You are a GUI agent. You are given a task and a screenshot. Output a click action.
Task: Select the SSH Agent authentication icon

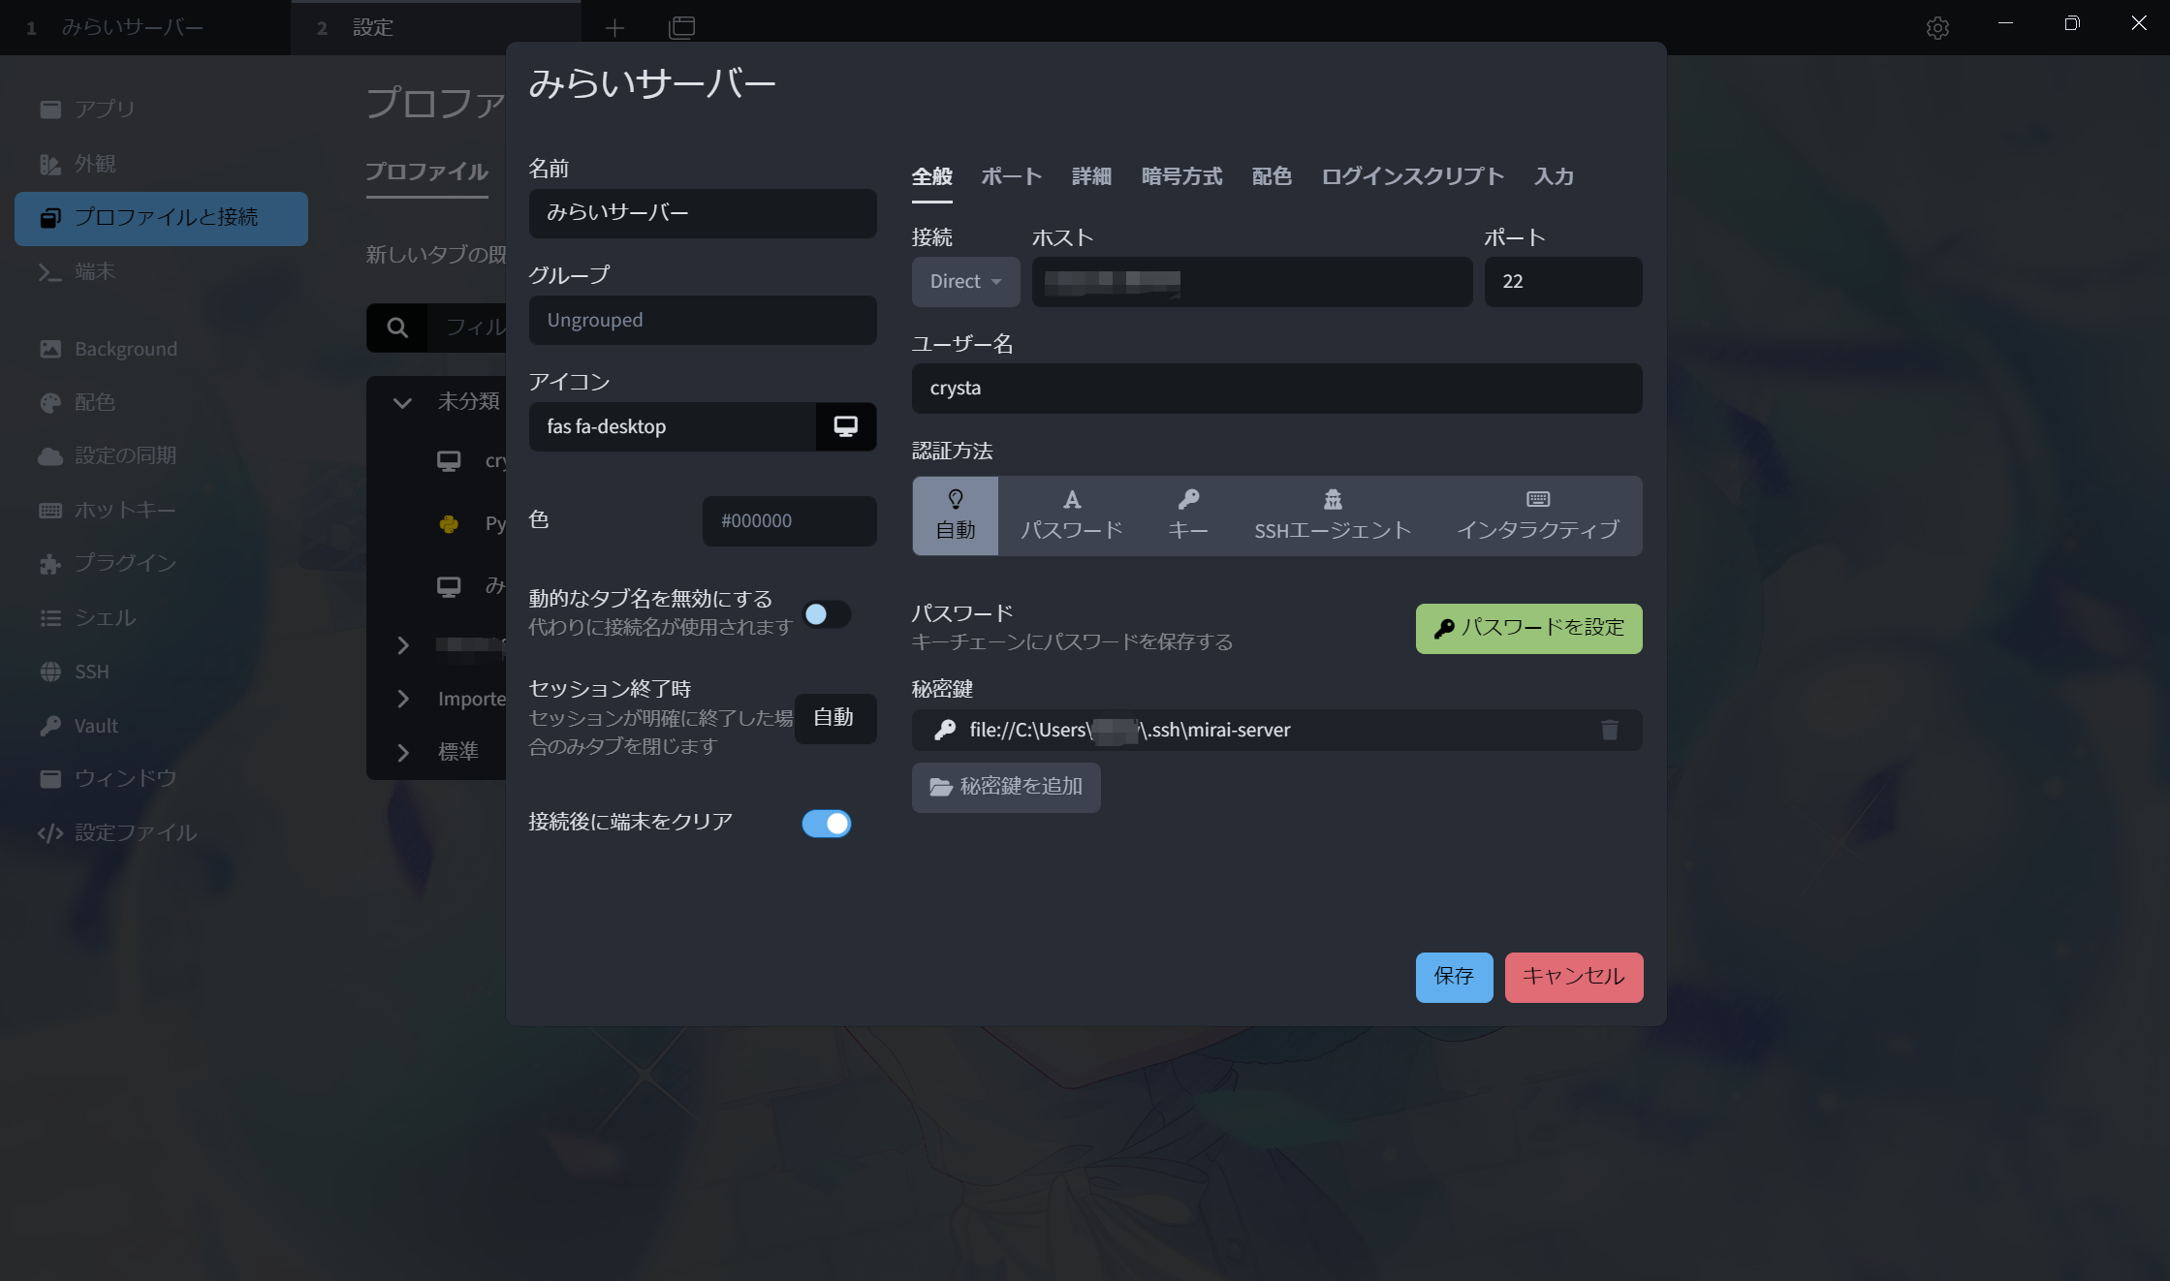[1333, 500]
